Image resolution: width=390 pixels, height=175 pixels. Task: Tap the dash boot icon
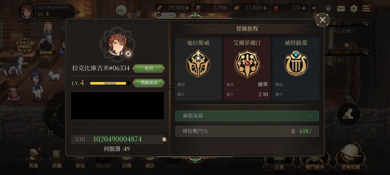click(x=349, y=114)
